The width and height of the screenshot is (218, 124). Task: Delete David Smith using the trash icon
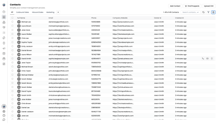212,58
